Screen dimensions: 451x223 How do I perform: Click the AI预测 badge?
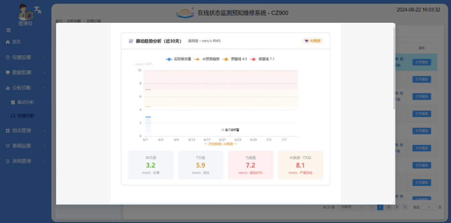pyautogui.click(x=312, y=41)
